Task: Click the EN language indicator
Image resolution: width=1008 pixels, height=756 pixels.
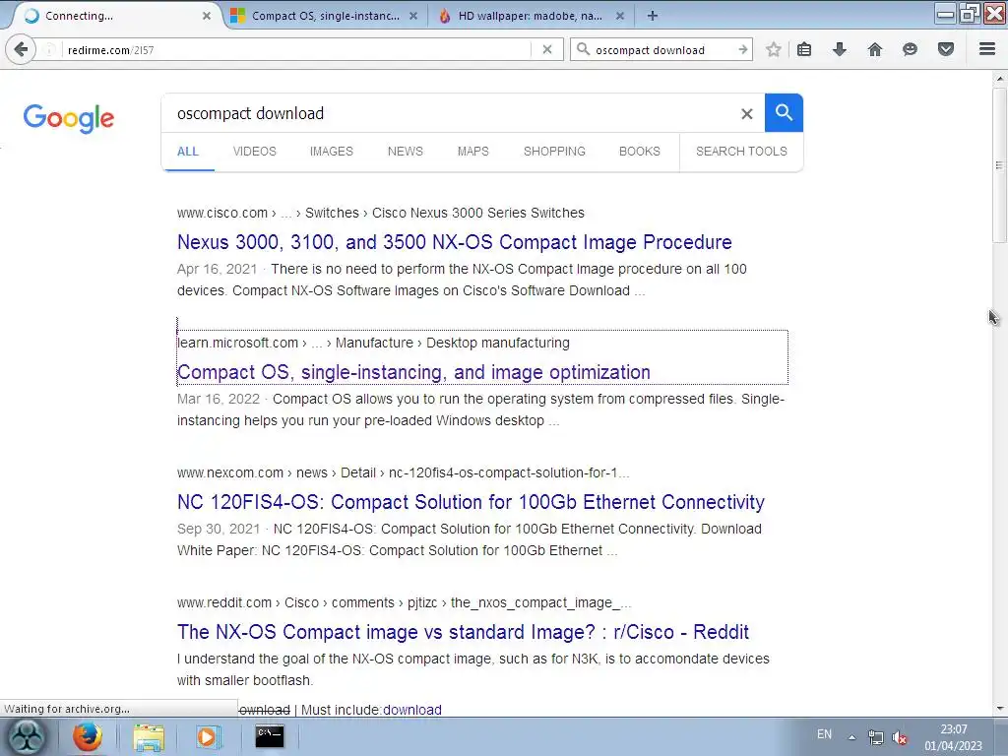Action: tap(824, 734)
